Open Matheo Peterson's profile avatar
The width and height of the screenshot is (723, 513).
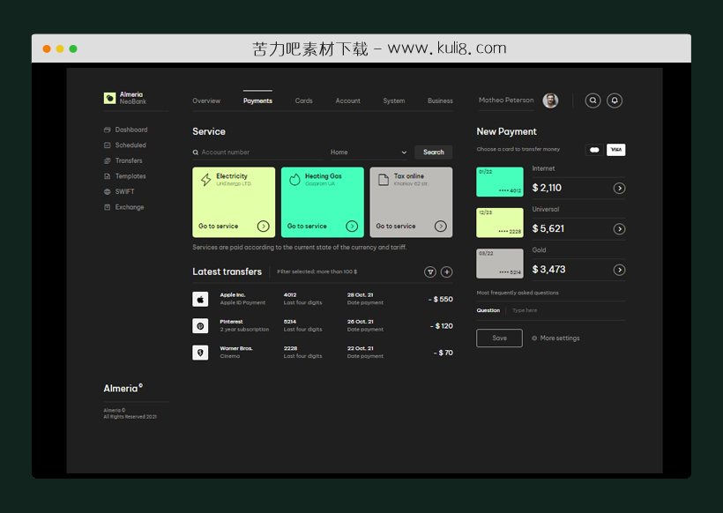click(x=550, y=100)
